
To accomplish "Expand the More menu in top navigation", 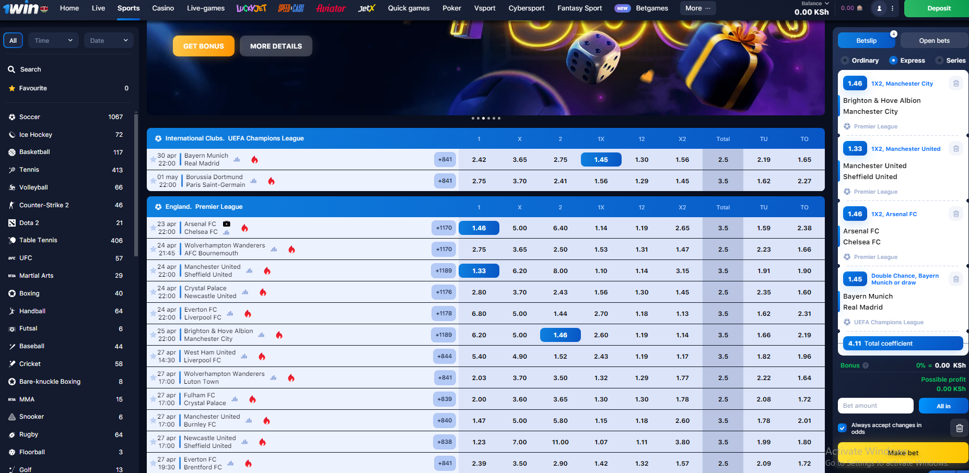I will [698, 8].
